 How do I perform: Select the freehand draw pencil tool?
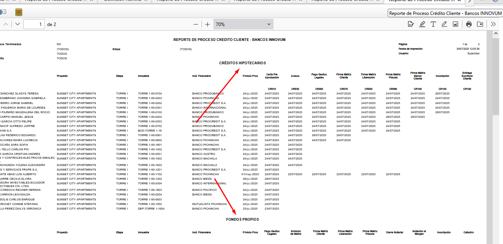[444, 24]
